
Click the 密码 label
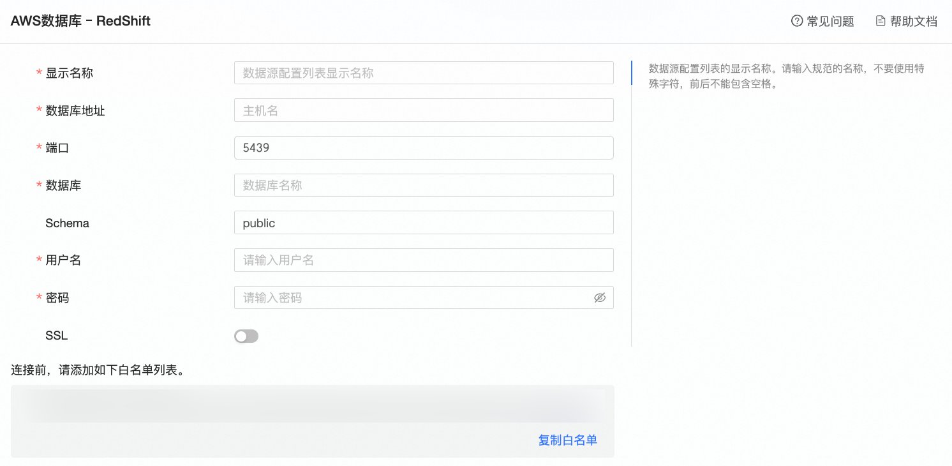[x=57, y=298]
